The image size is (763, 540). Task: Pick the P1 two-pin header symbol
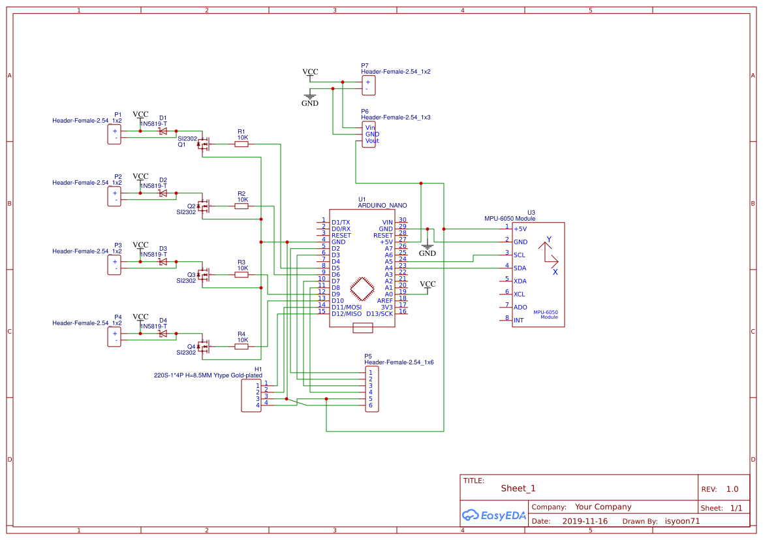(x=114, y=135)
